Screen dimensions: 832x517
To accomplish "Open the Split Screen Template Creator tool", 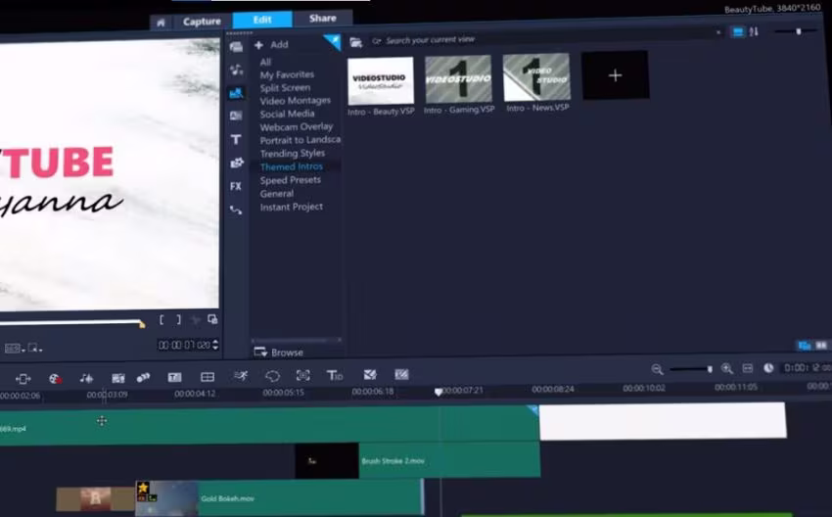I will [208, 377].
